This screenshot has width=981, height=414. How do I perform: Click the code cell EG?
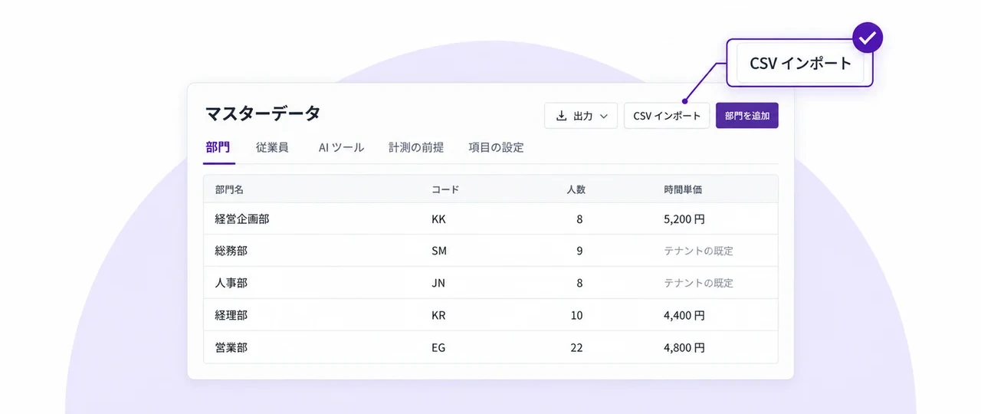click(x=438, y=347)
